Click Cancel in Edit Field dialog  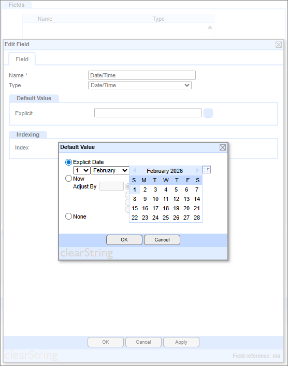[x=143, y=342]
